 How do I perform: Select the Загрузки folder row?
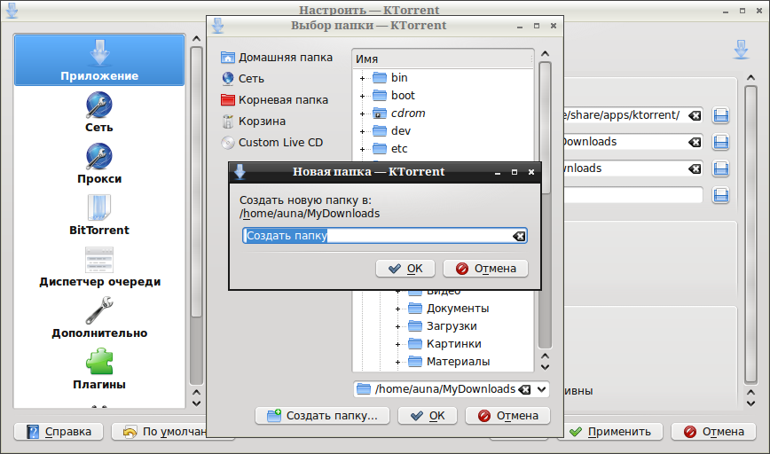click(x=443, y=326)
